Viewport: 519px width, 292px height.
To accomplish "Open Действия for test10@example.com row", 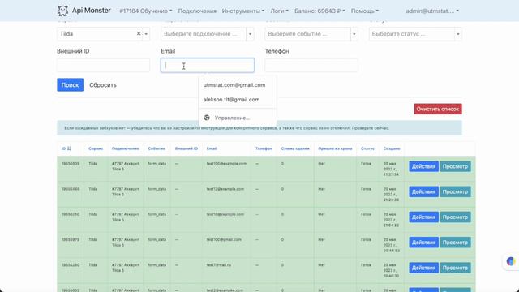I will [x=423, y=217].
